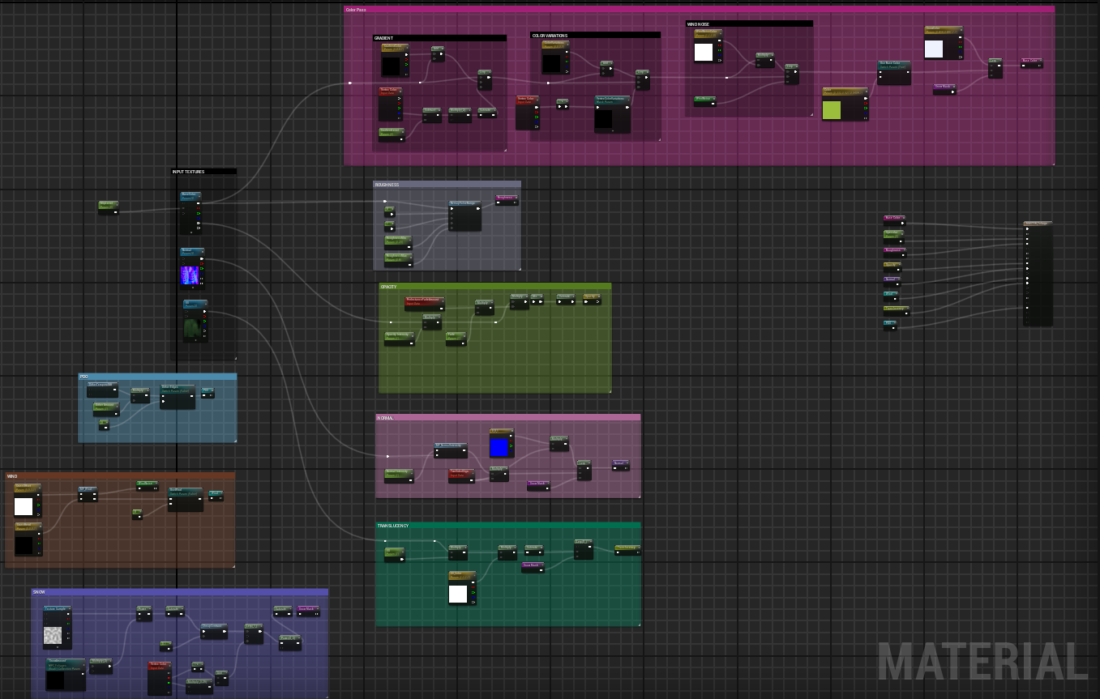Select the Snow Mask node in TRANSLUCENCY group
The image size is (1100, 699).
point(533,568)
